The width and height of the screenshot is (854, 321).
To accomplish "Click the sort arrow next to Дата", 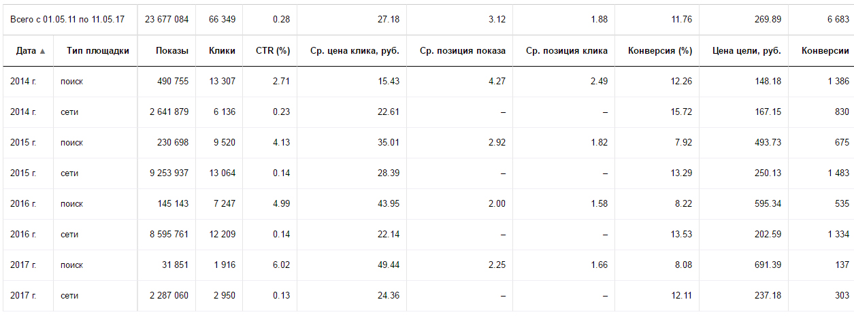I will [43, 51].
